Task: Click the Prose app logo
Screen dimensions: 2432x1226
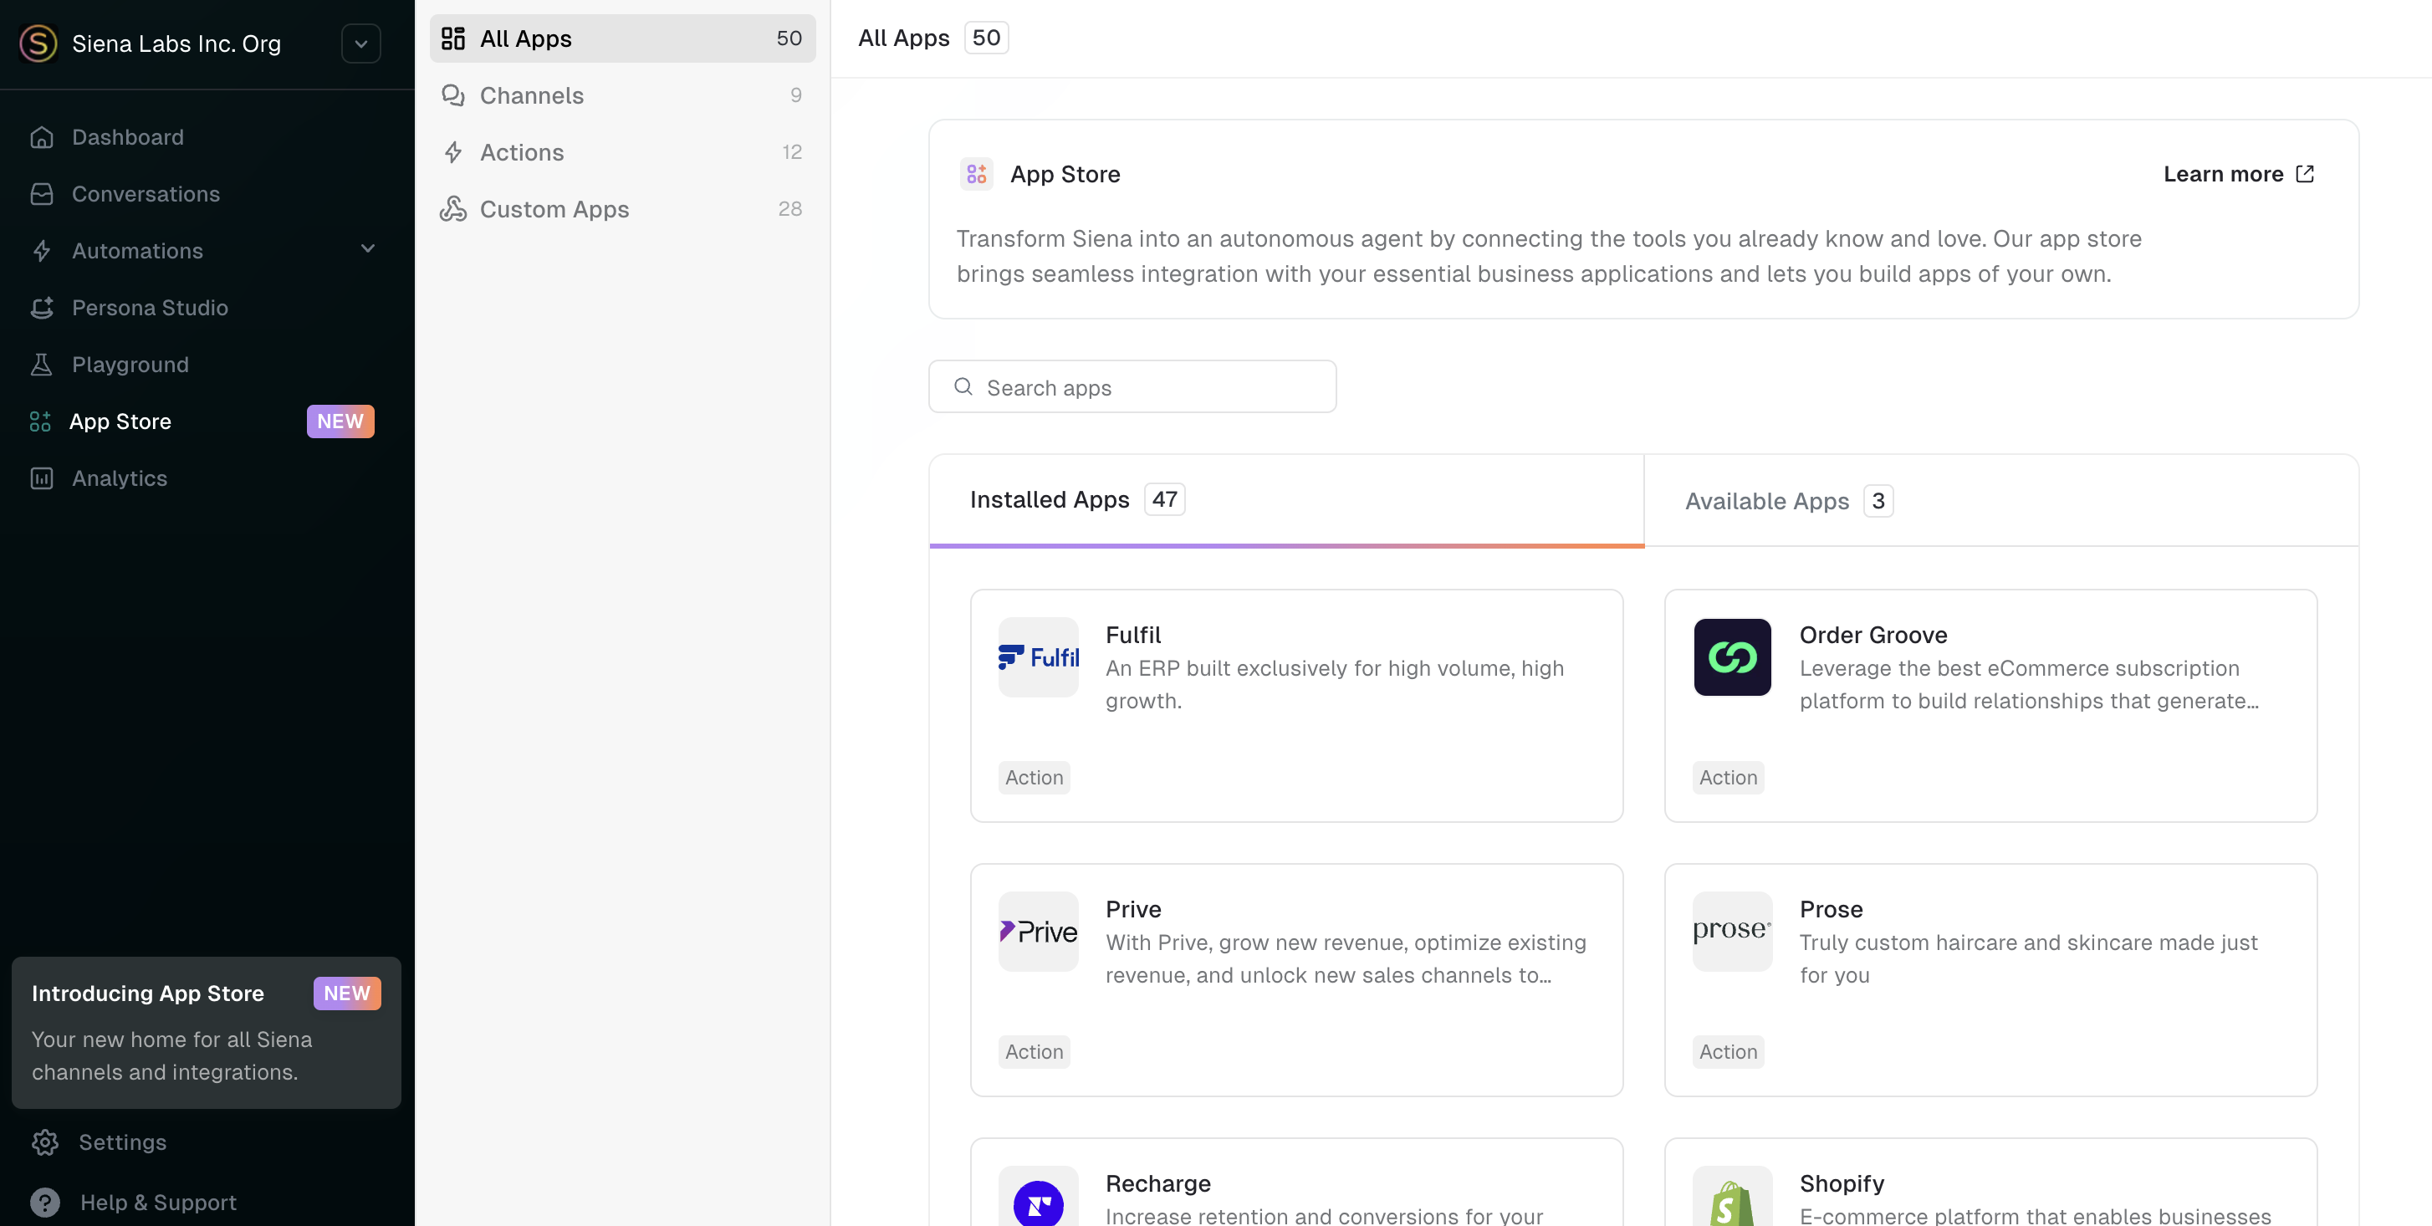Action: 1731,932
